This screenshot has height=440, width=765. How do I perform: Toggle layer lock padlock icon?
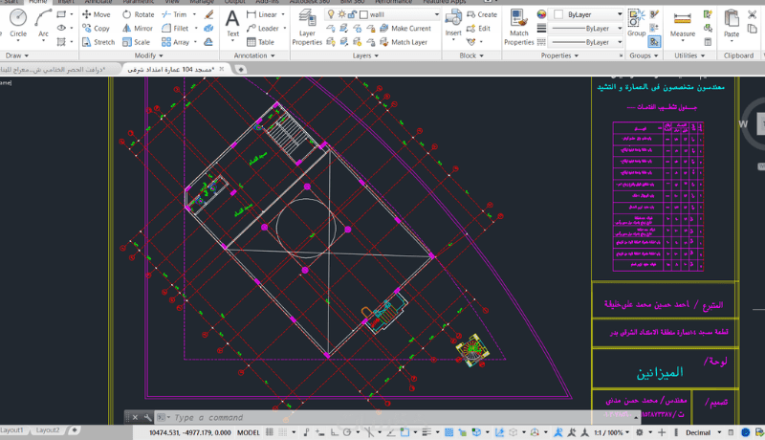point(352,14)
